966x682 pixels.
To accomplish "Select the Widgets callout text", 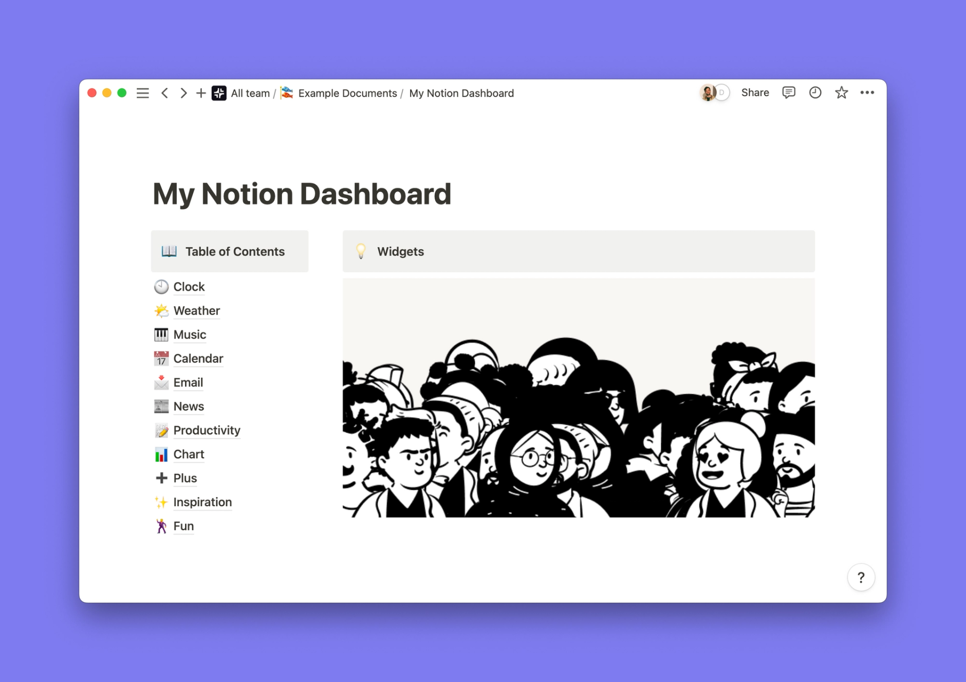I will coord(400,251).
